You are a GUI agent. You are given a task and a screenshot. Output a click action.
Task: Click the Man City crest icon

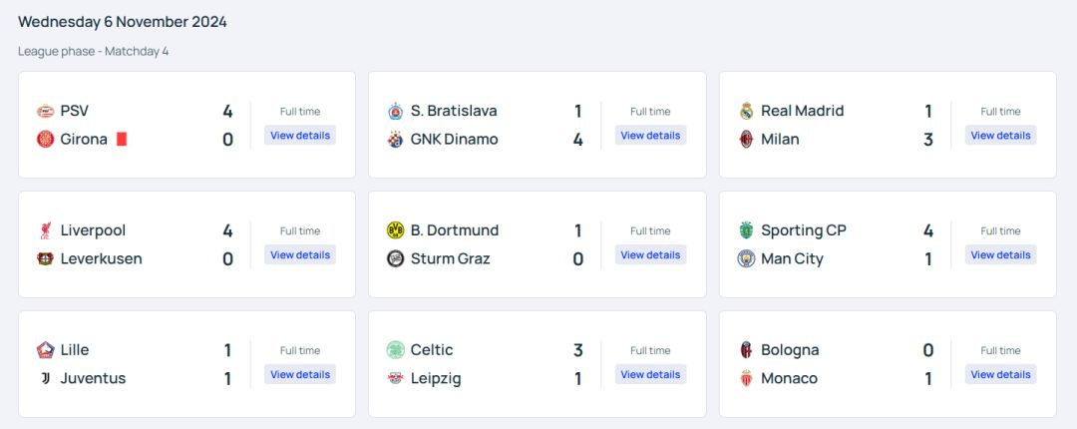click(x=746, y=258)
